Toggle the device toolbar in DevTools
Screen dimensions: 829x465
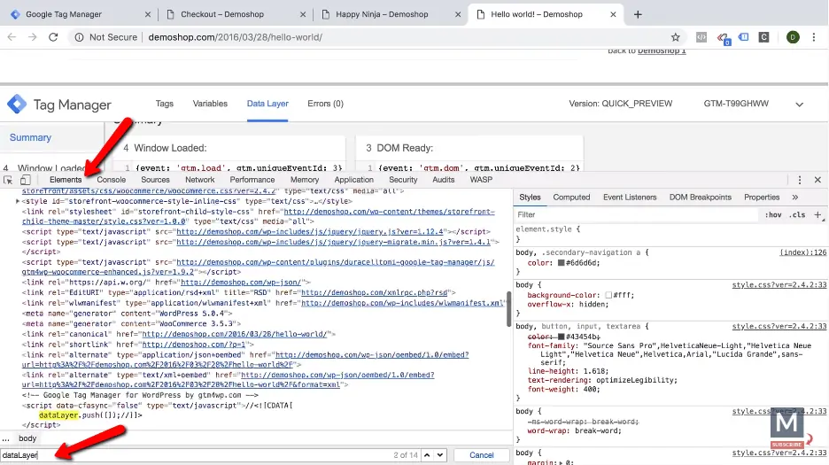tap(26, 180)
